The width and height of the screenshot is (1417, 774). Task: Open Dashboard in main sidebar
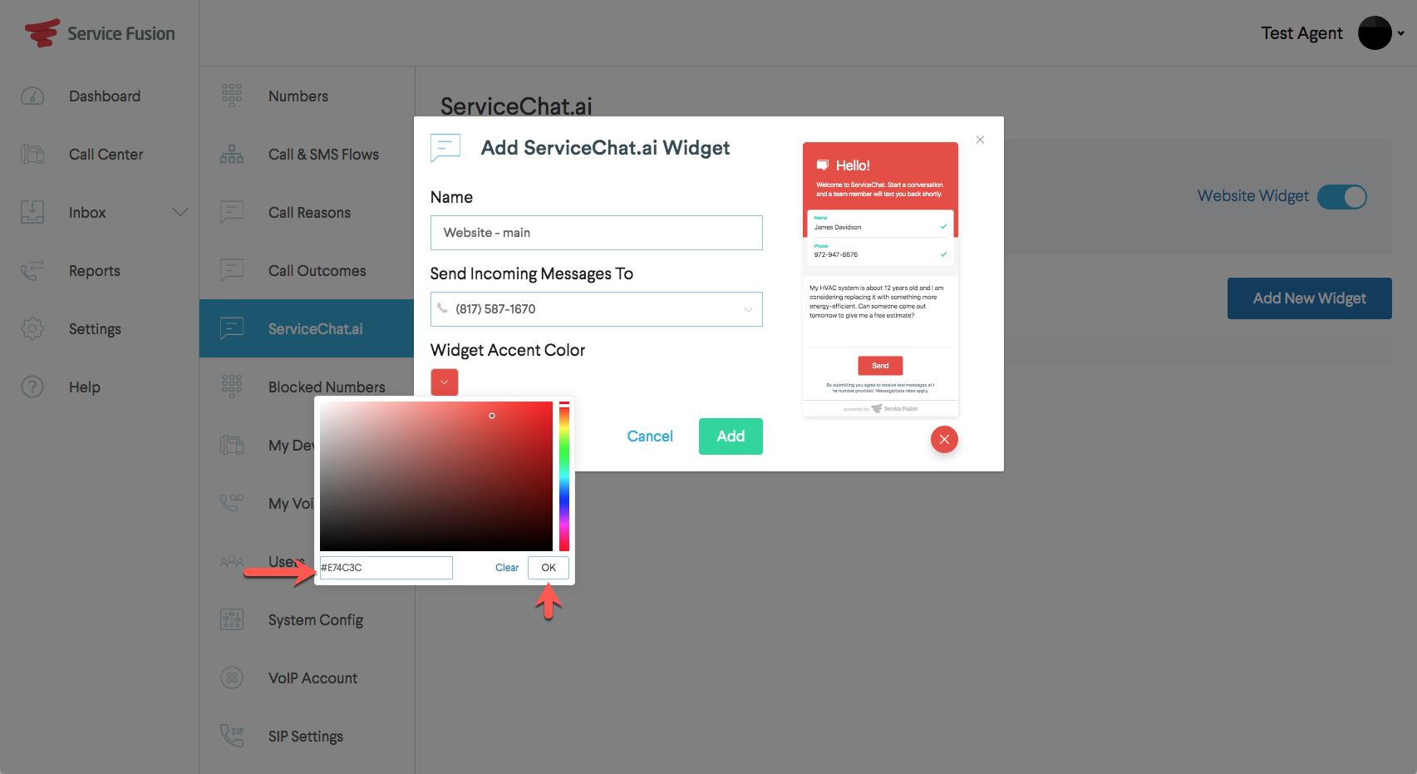105,96
